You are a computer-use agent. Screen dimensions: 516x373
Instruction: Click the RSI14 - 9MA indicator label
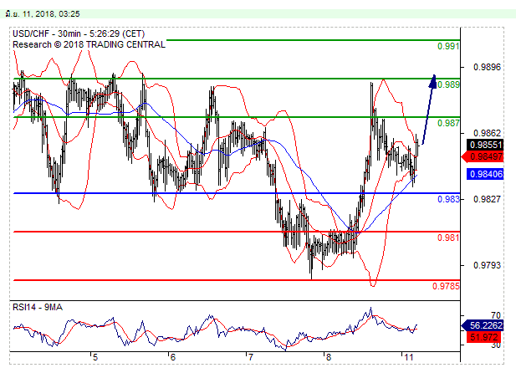[x=38, y=307]
